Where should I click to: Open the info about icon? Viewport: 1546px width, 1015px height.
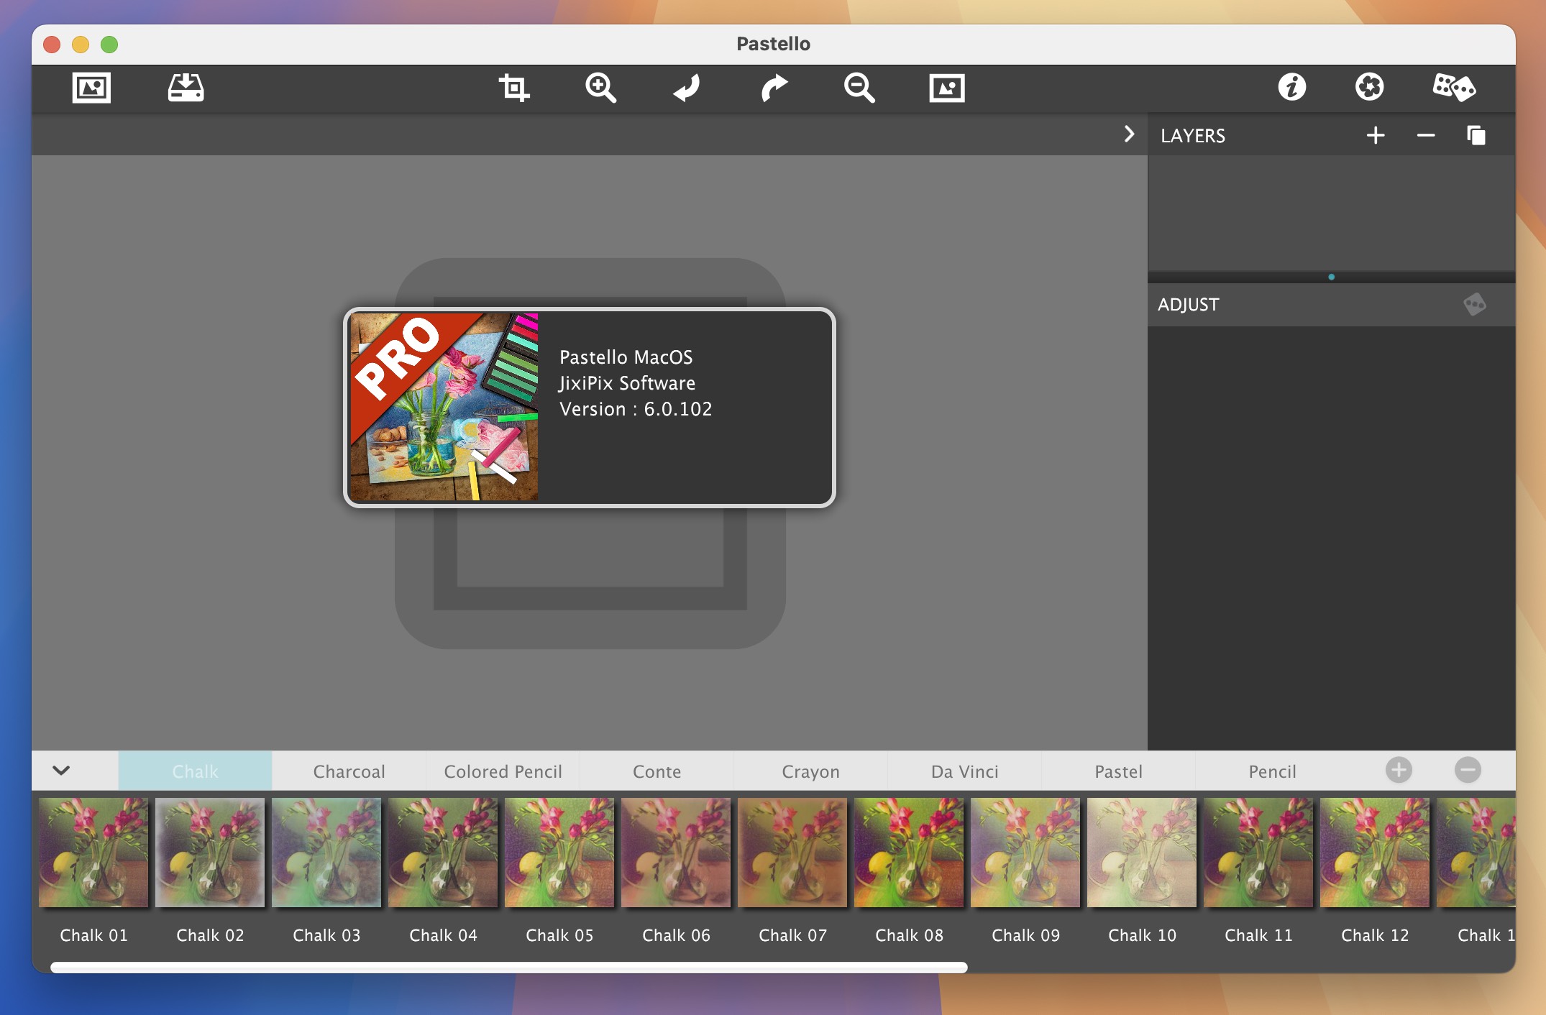click(x=1292, y=87)
